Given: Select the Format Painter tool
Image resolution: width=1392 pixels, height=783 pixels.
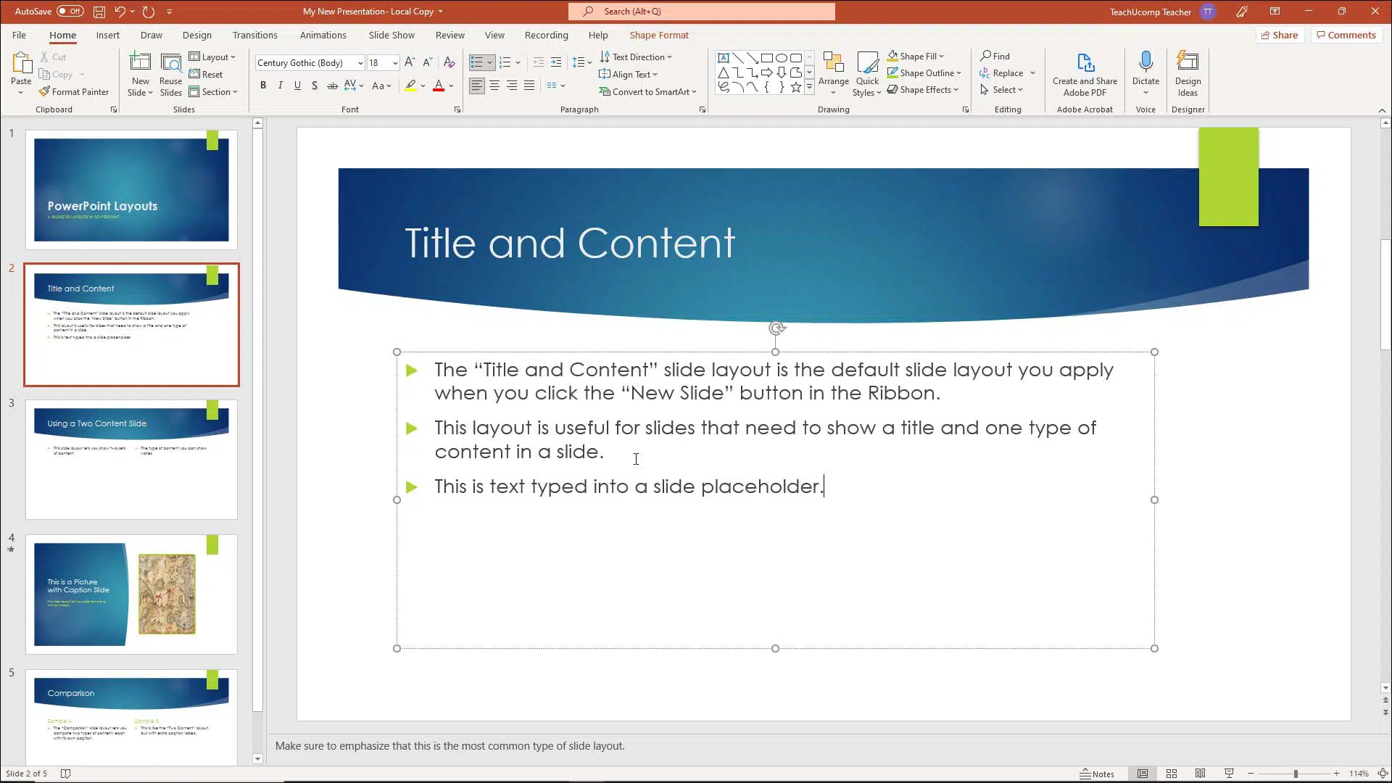Looking at the screenshot, I should tap(75, 91).
